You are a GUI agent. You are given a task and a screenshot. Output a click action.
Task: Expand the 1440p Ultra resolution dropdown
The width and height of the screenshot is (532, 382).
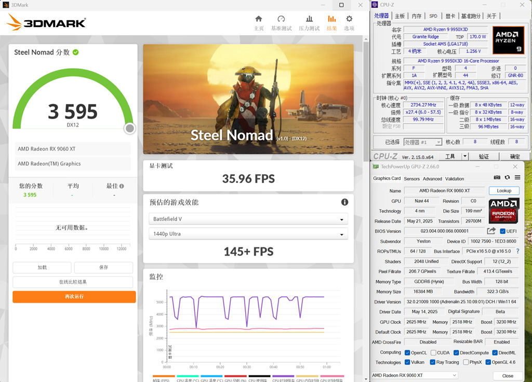tap(248, 234)
